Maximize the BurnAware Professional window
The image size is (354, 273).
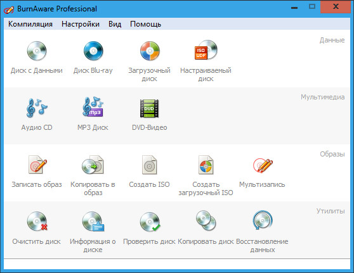(312, 6)
